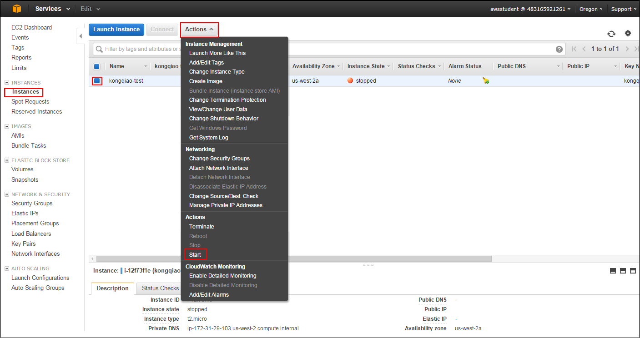Select Change Source/Dest. Check
Image resolution: width=640 pixels, height=338 pixels.
click(x=224, y=196)
